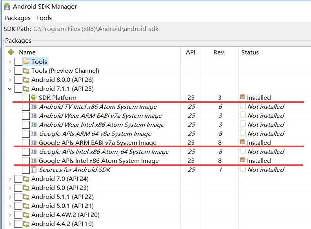This screenshot has width=311, height=229.
Task: Click the SDK Platform android robot icon
Action: click(x=34, y=97)
